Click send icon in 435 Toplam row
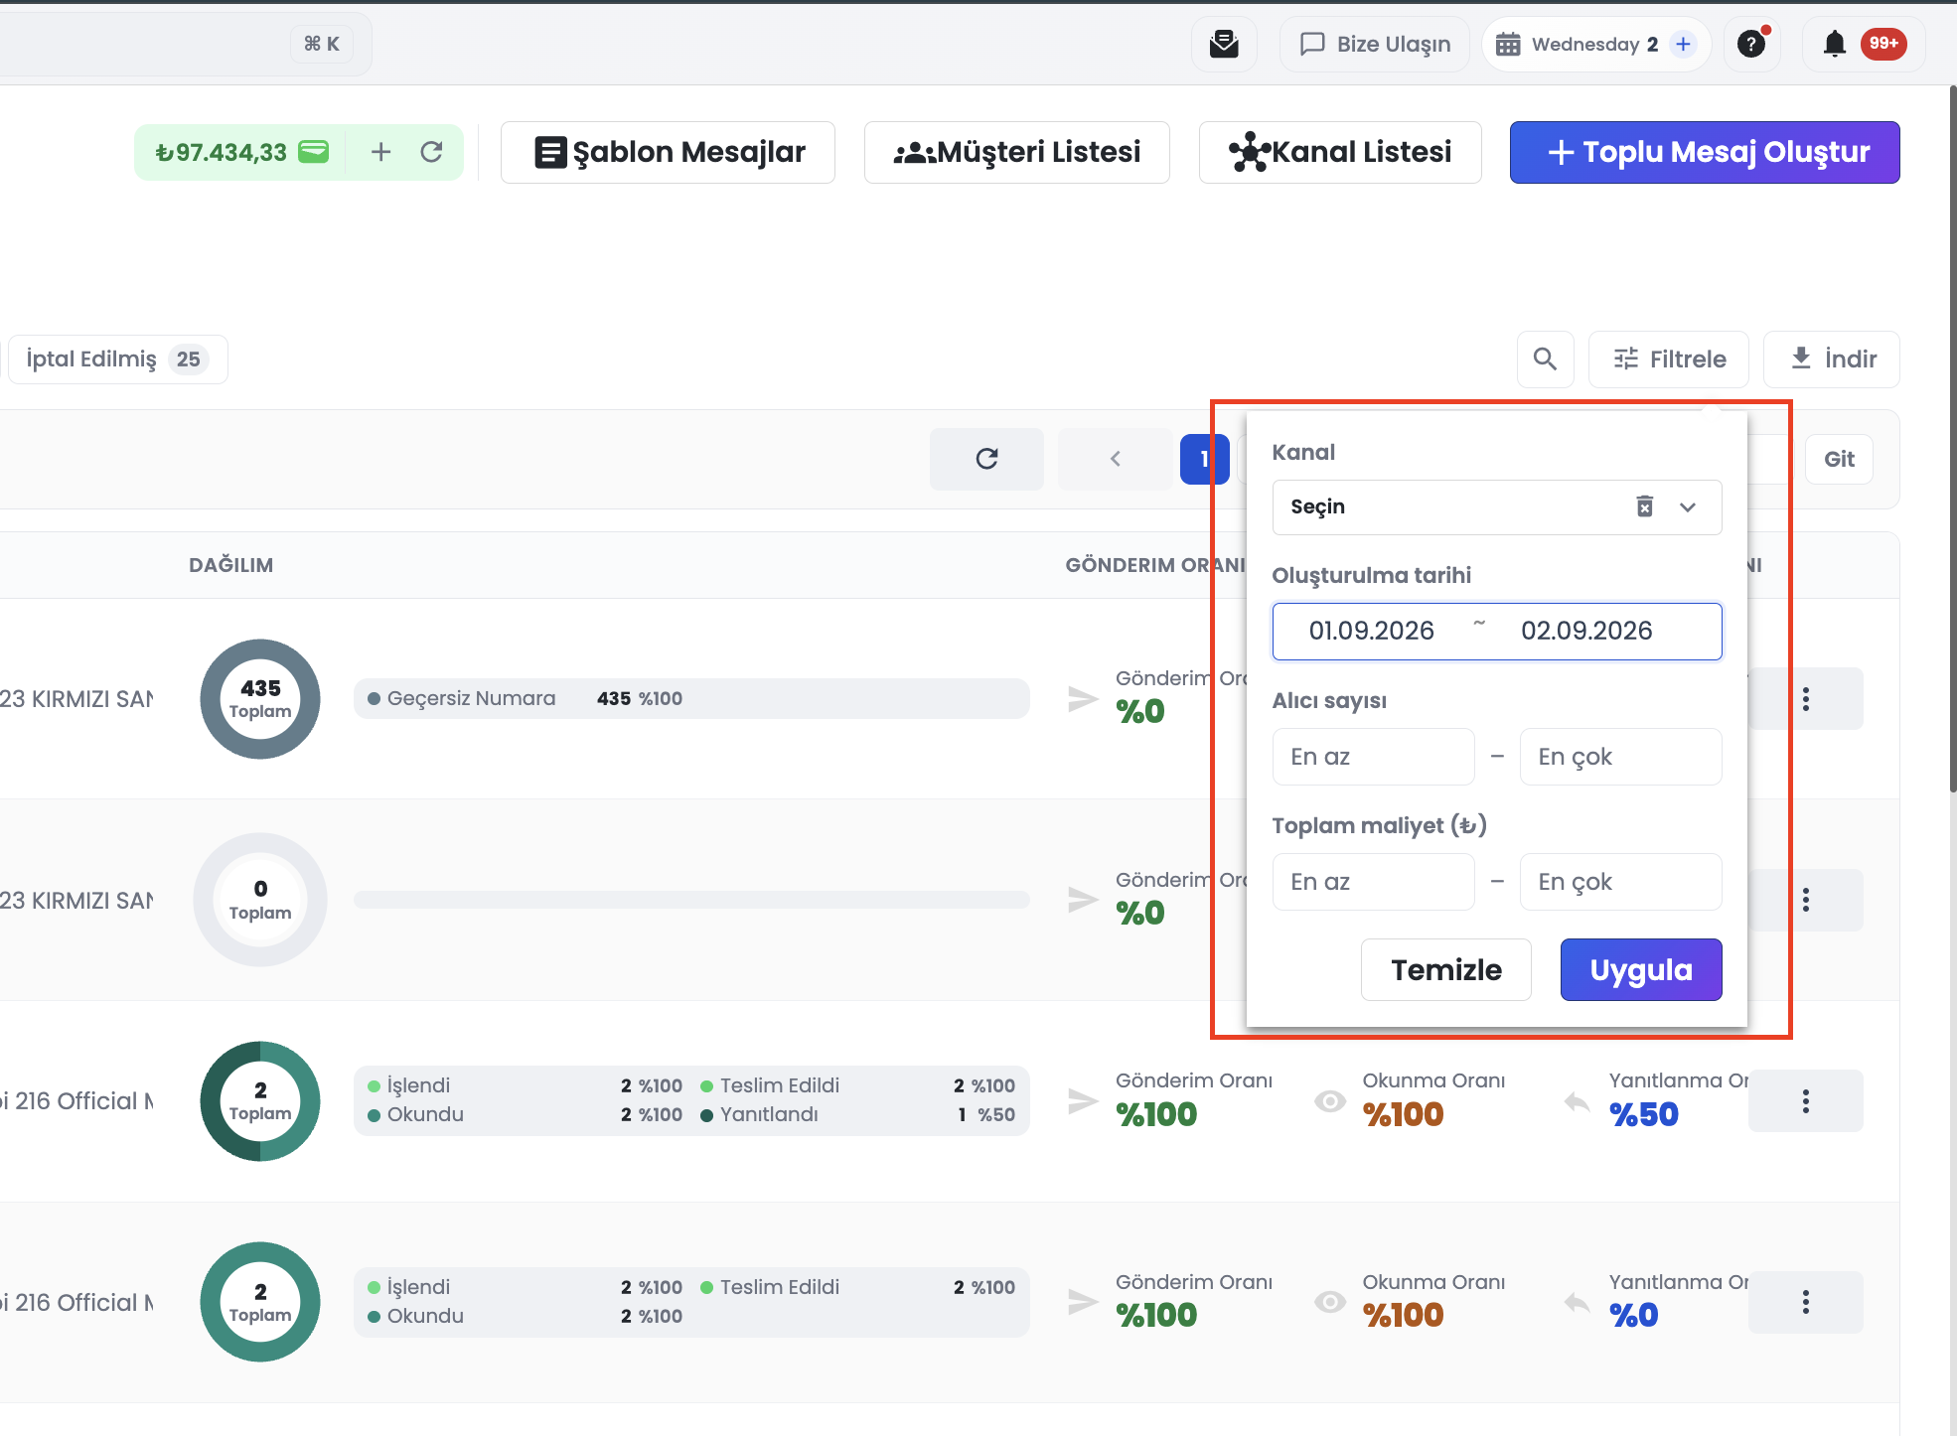This screenshot has height=1436, width=1957. [x=1083, y=699]
